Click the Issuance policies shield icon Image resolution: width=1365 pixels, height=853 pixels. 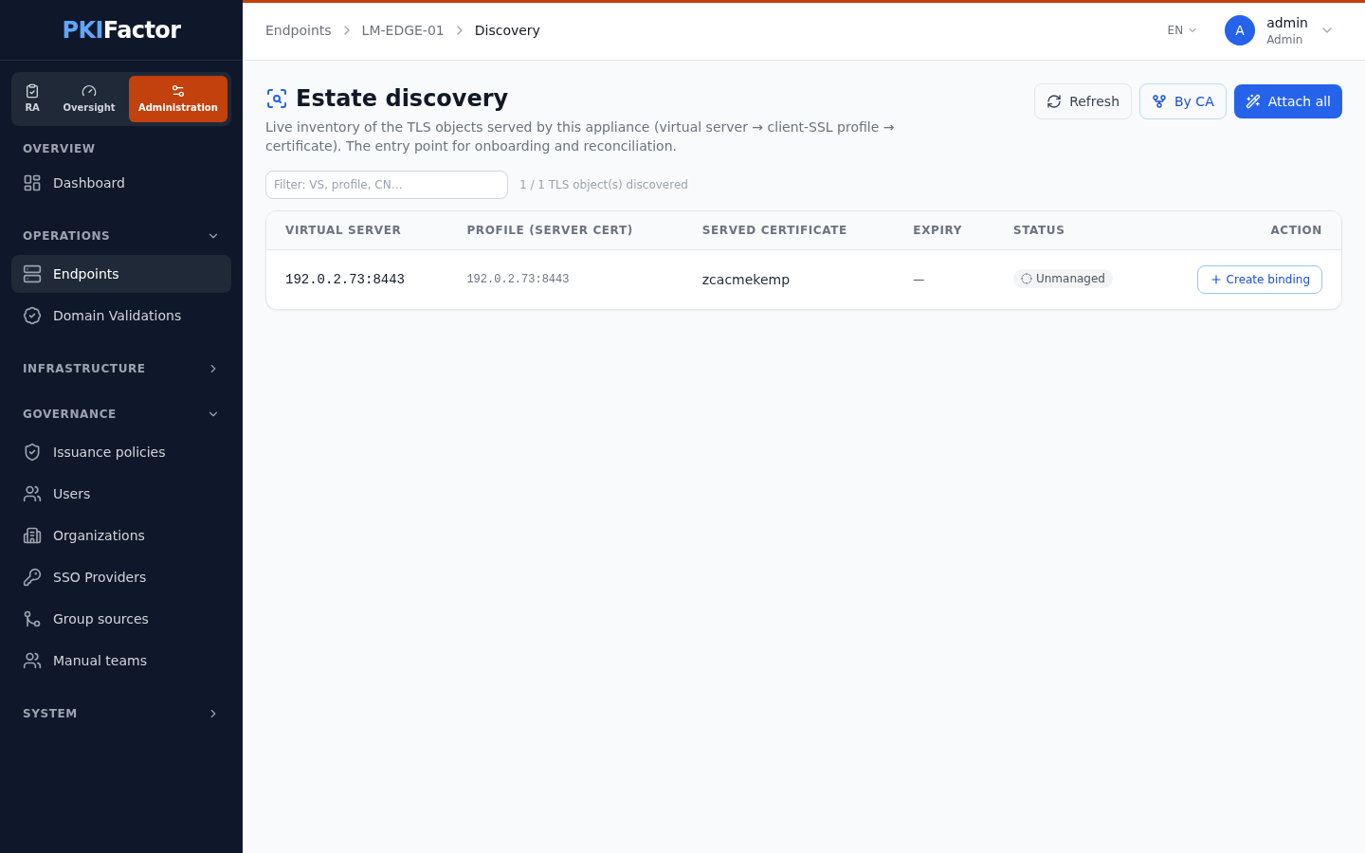[32, 452]
